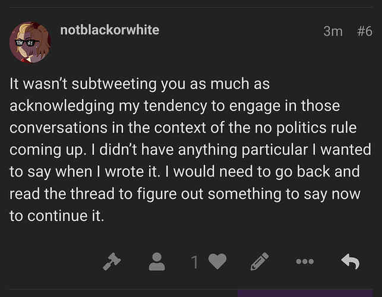Click the 3m post timestamp
382x297 pixels.
click(333, 31)
